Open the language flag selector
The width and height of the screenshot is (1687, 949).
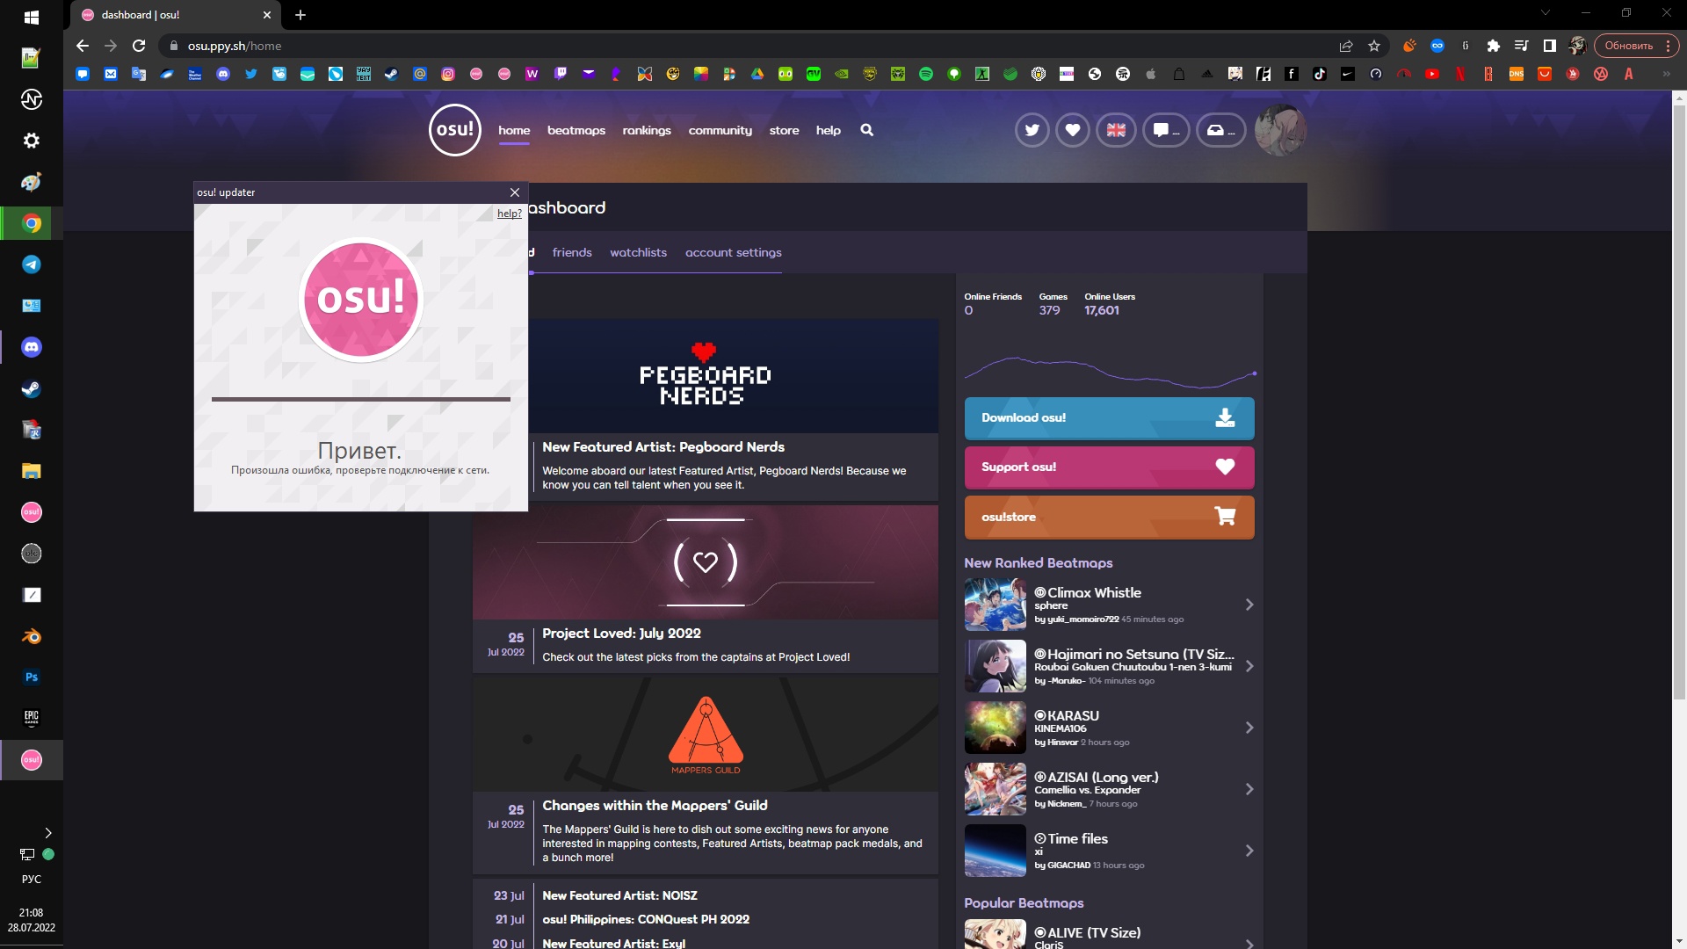click(x=1116, y=130)
